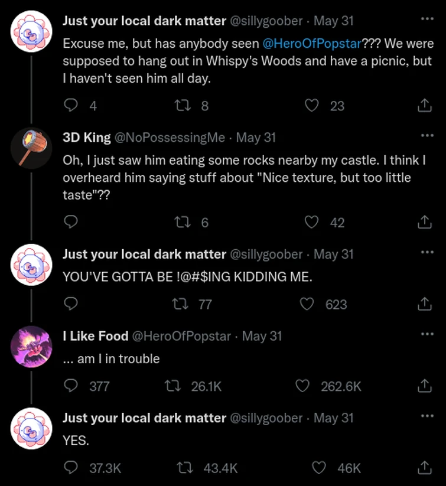Like the first picnic tweet
The height and width of the screenshot is (486, 446).
pos(311,105)
